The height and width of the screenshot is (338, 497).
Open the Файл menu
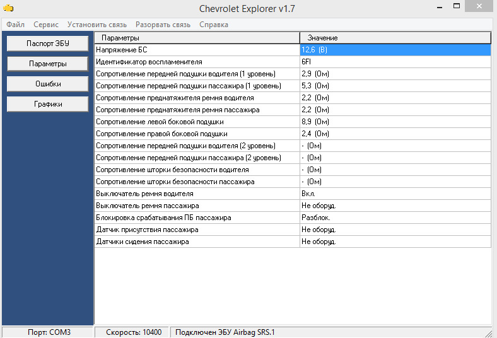[16, 25]
